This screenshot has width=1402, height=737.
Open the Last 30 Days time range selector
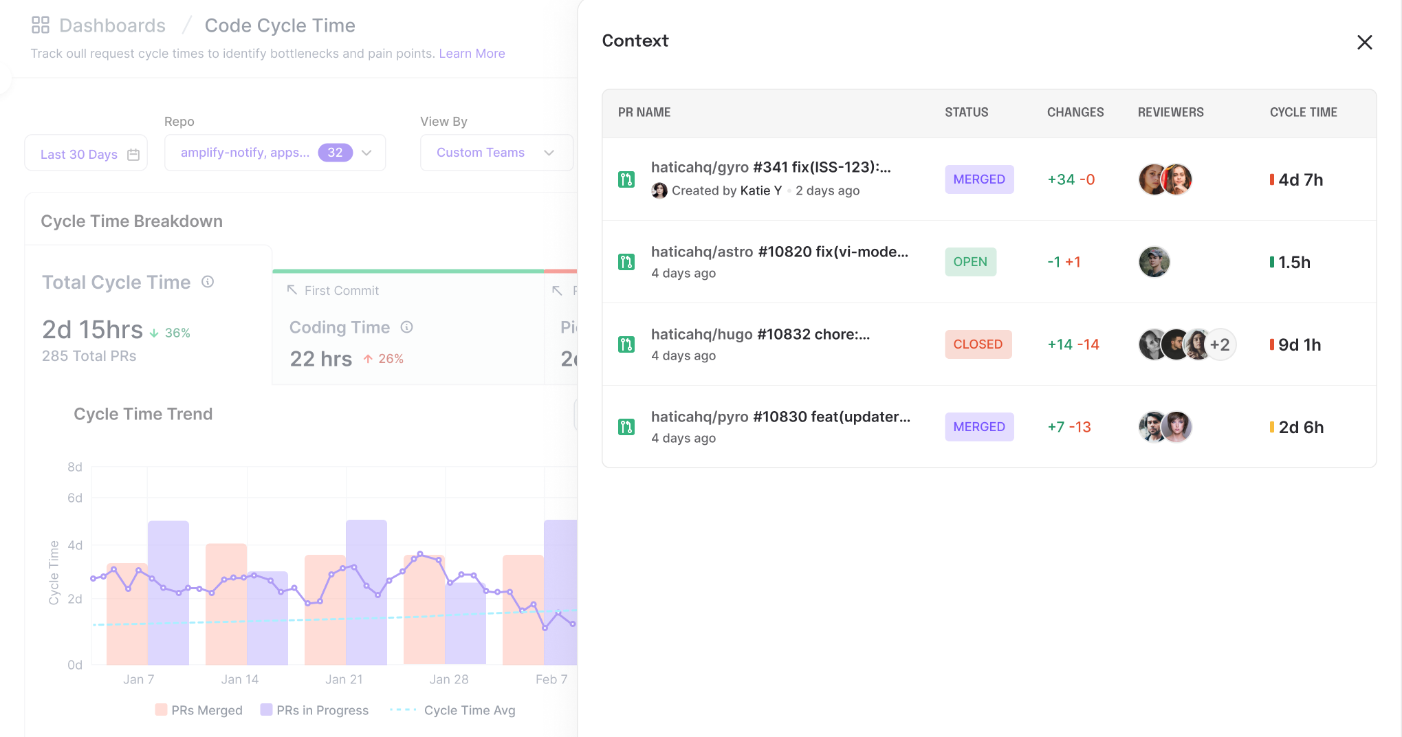pos(85,153)
